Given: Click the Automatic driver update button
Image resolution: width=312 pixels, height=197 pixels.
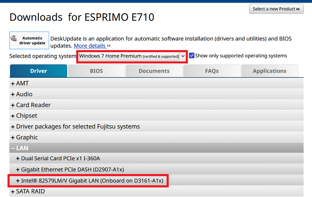Looking at the screenshot, I should tap(29, 40).
